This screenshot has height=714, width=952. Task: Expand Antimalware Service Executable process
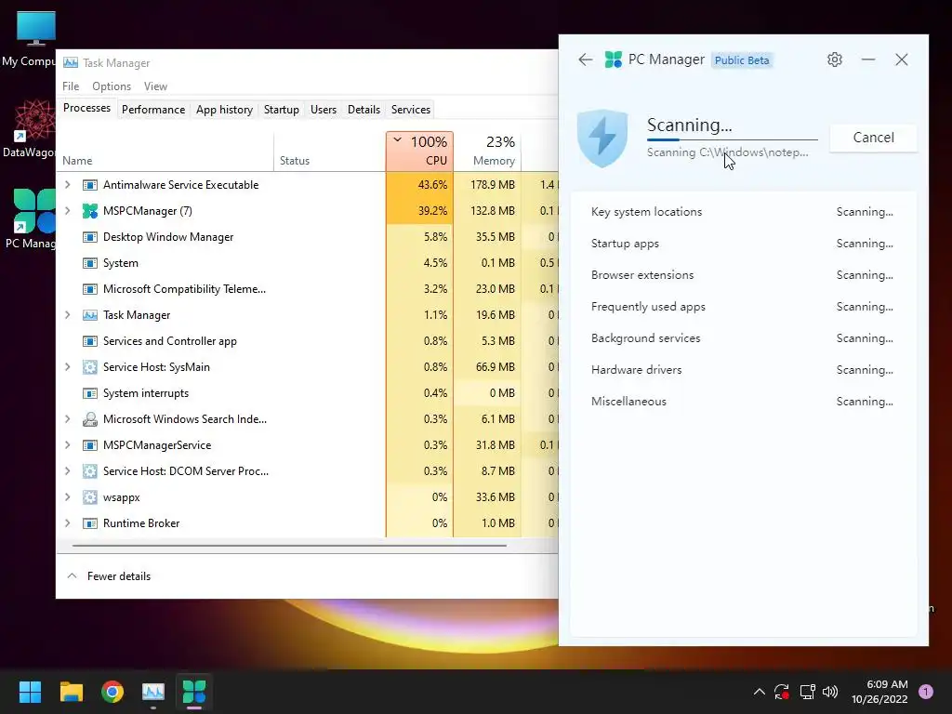[x=67, y=185]
